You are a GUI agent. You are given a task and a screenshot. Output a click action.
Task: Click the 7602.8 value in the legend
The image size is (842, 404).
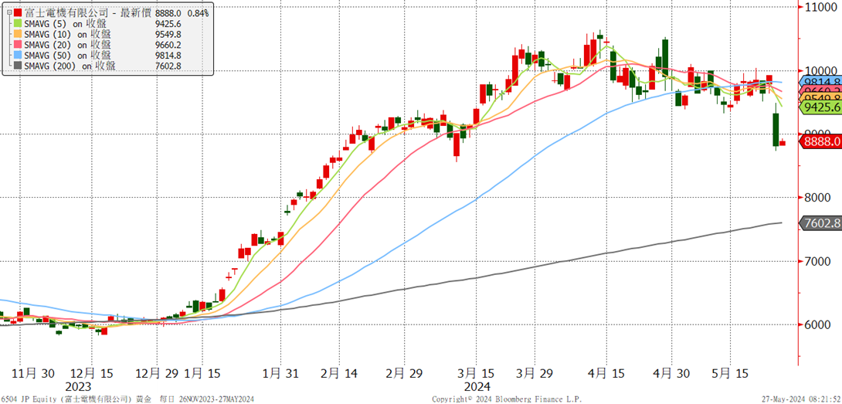pos(167,66)
